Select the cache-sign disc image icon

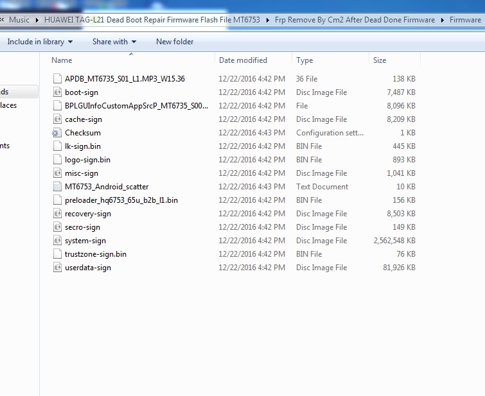coord(57,119)
